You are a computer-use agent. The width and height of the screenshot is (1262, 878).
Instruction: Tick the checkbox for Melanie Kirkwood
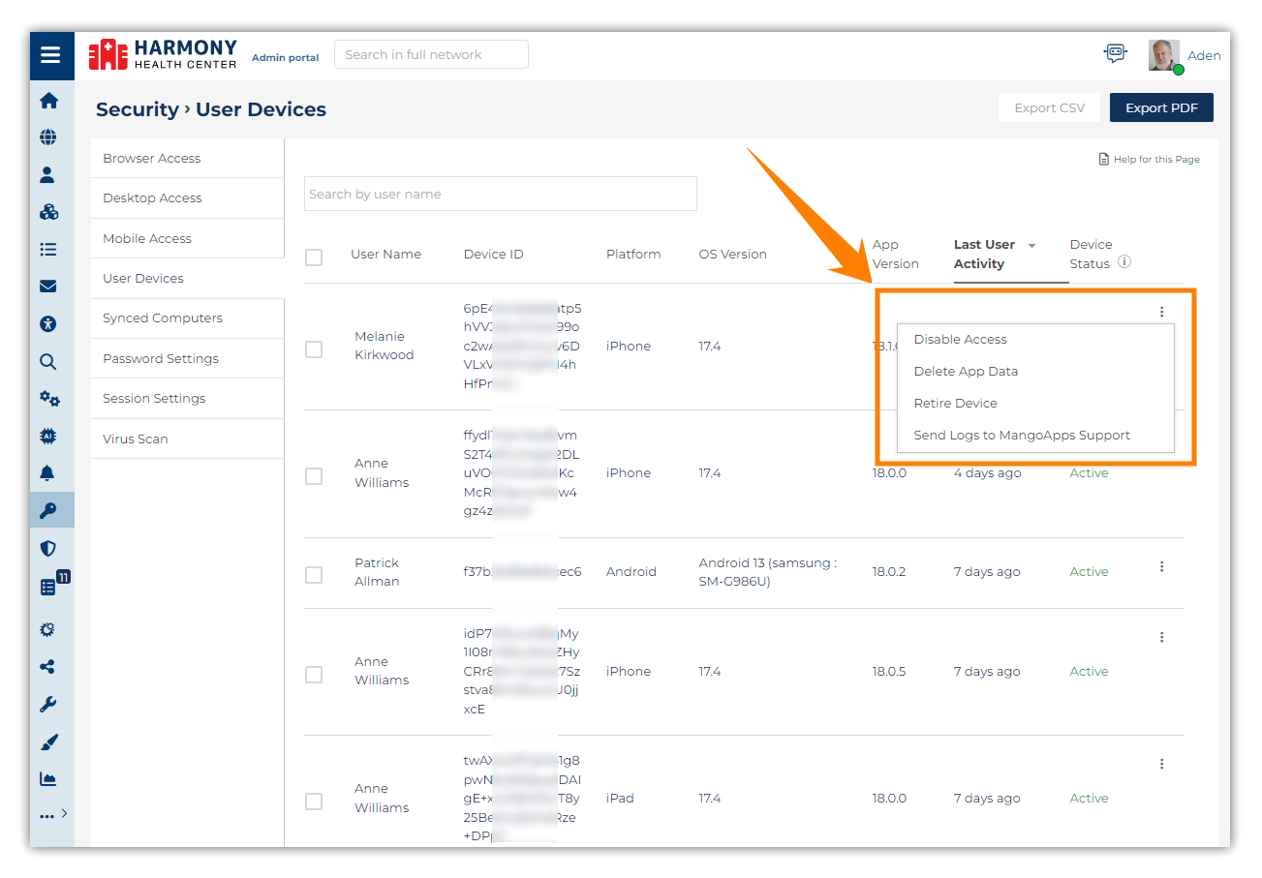pos(314,349)
